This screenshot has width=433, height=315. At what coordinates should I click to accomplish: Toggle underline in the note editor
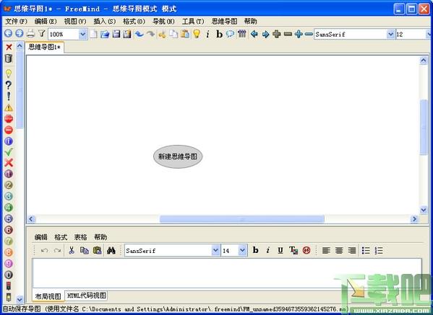point(280,250)
